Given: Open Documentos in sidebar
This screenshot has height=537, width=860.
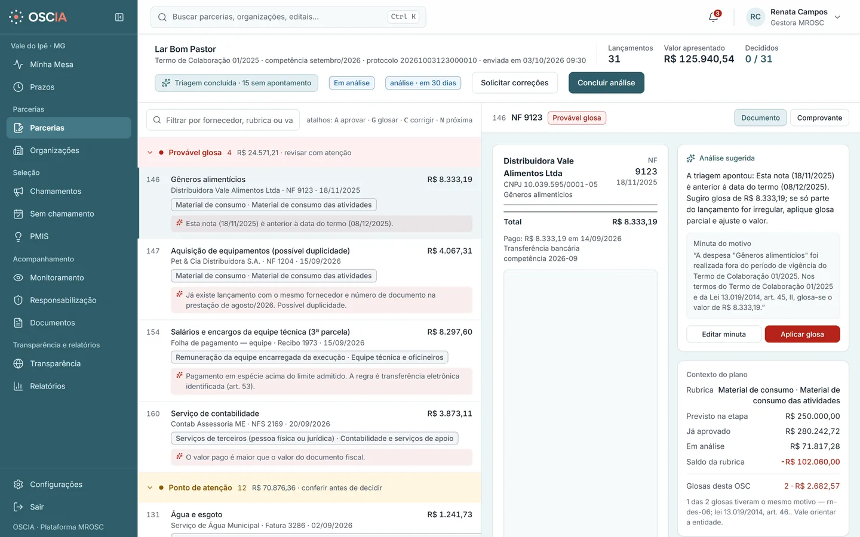Looking at the screenshot, I should (x=69, y=323).
